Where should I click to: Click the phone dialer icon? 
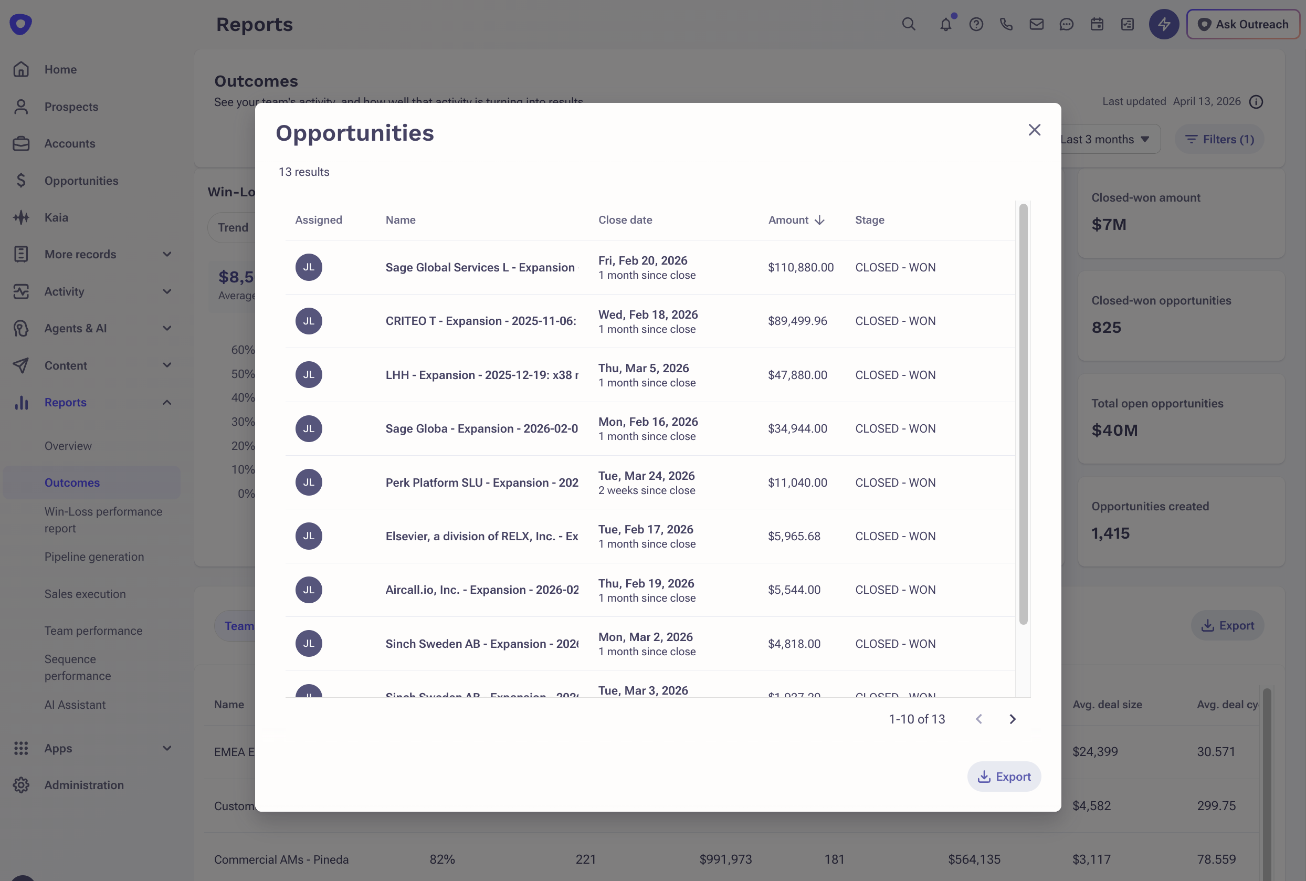tap(1006, 24)
